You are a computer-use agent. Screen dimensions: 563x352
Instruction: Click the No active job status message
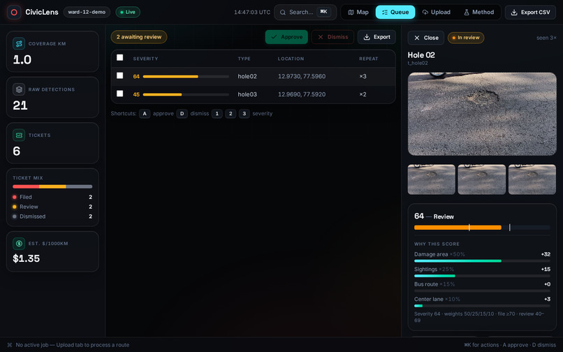73,345
